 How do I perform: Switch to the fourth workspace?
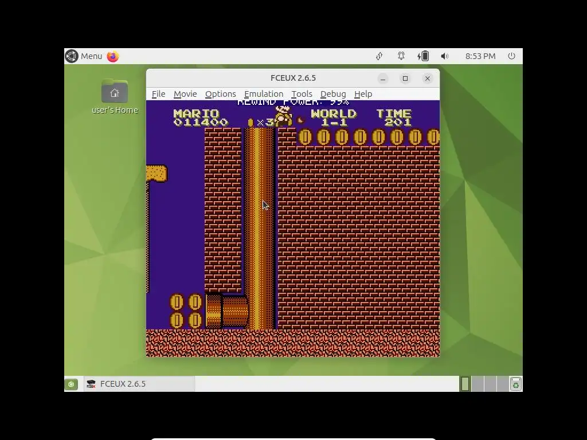click(x=502, y=384)
